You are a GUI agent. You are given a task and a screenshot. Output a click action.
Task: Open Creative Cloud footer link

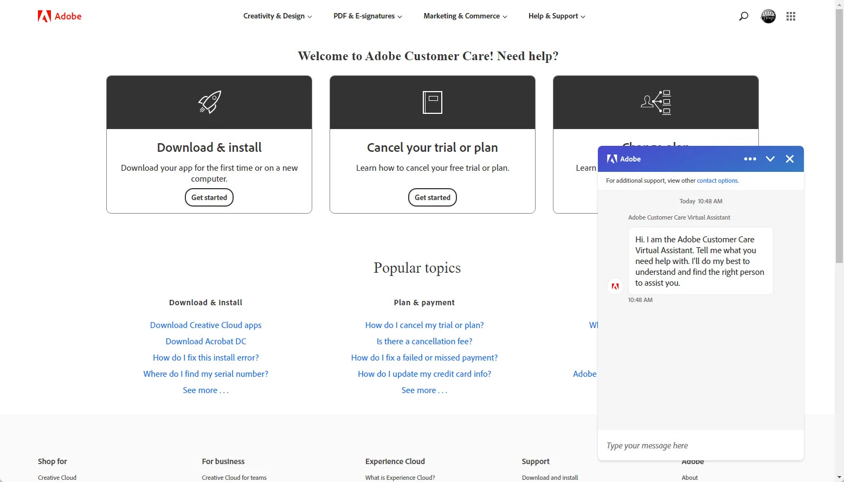(x=57, y=478)
